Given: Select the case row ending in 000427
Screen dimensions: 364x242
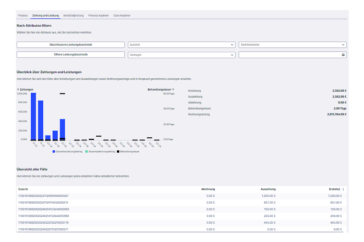Looking at the screenshot, I should point(43,196).
